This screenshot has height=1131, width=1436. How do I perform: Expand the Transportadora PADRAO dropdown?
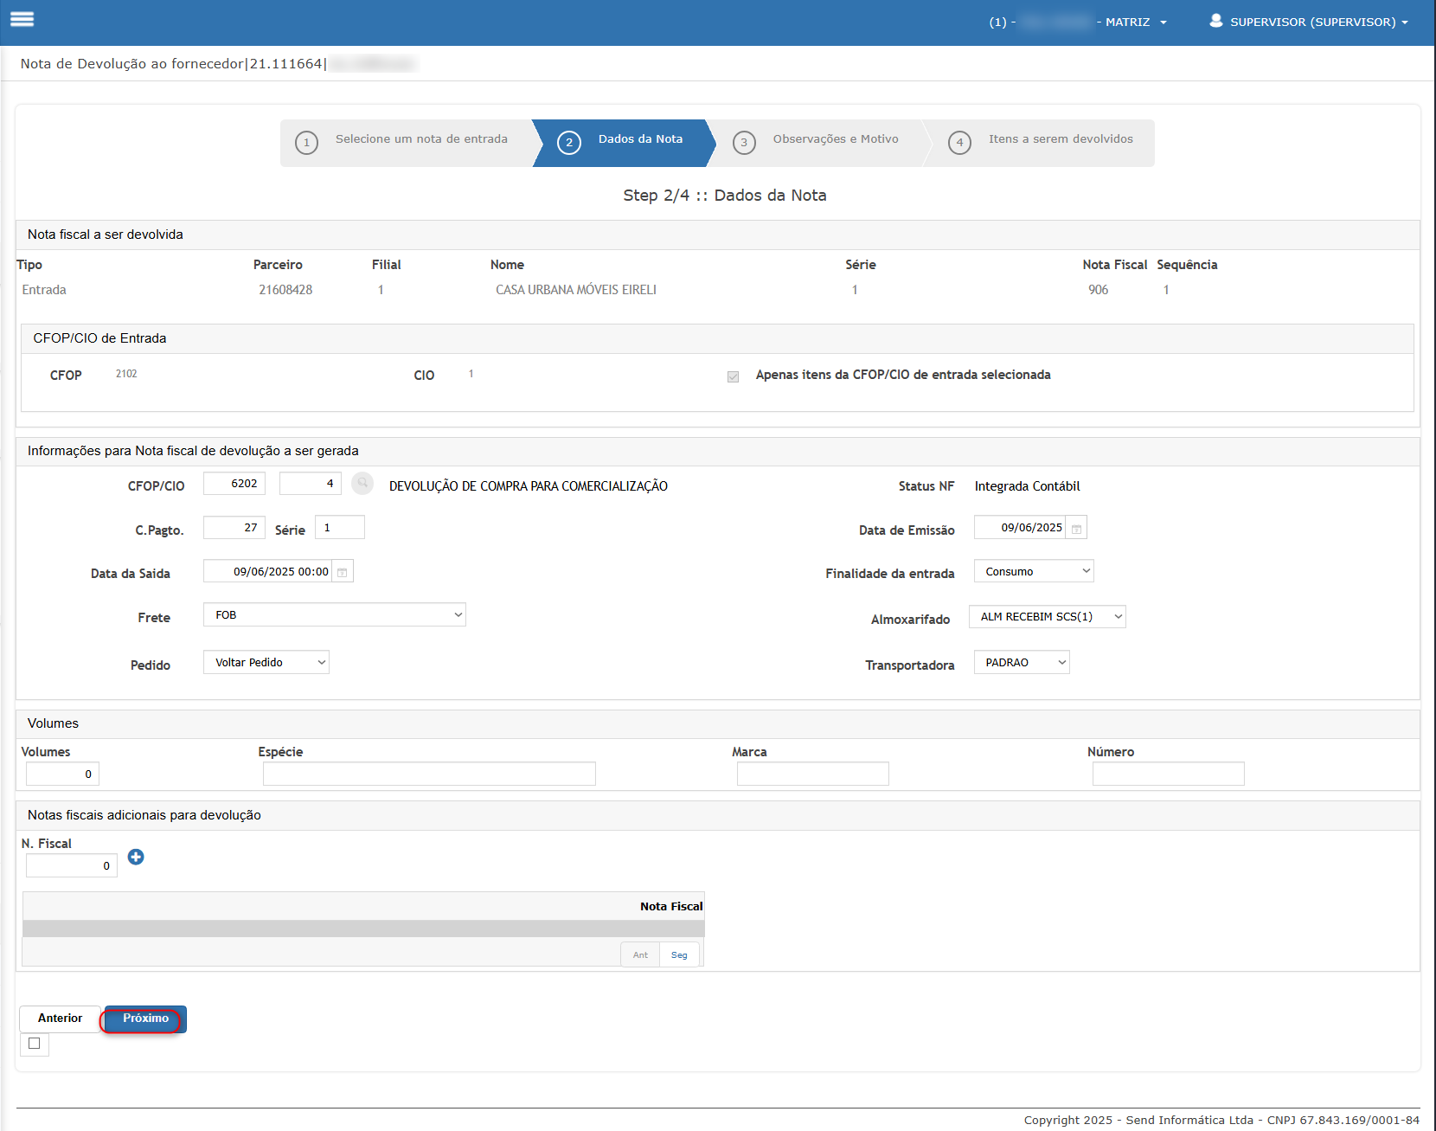(1022, 662)
